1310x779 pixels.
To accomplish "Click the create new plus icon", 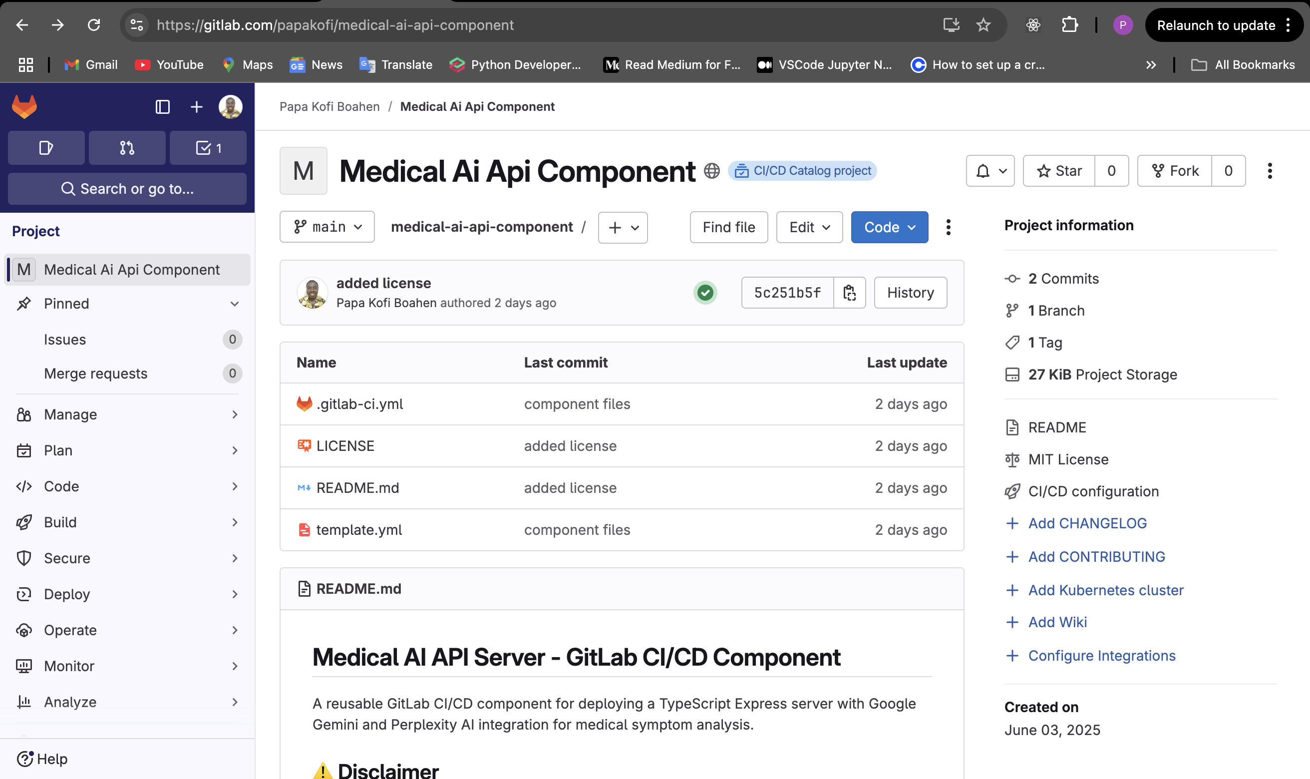I will [196, 107].
